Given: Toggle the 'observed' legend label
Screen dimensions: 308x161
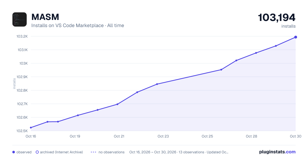Looking at the screenshot, I should point(24,152).
